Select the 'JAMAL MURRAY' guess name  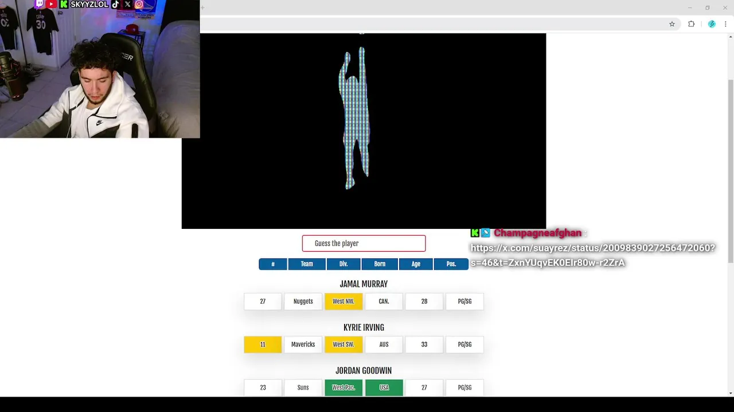coord(364,284)
